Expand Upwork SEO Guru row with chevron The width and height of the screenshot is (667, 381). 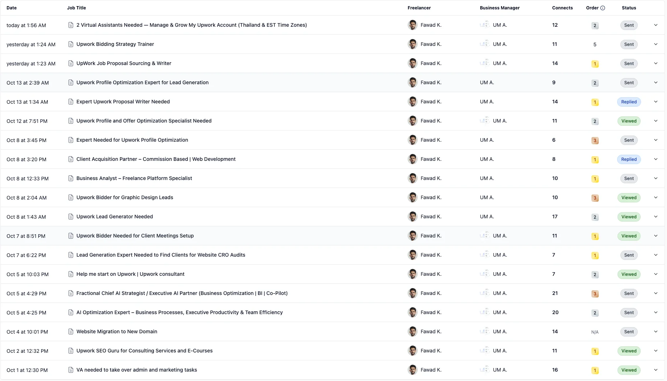click(x=655, y=351)
